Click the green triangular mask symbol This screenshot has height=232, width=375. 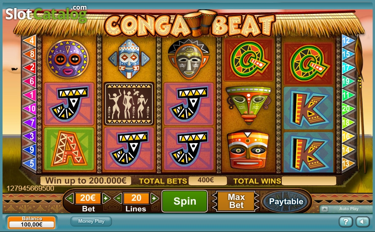click(x=248, y=104)
